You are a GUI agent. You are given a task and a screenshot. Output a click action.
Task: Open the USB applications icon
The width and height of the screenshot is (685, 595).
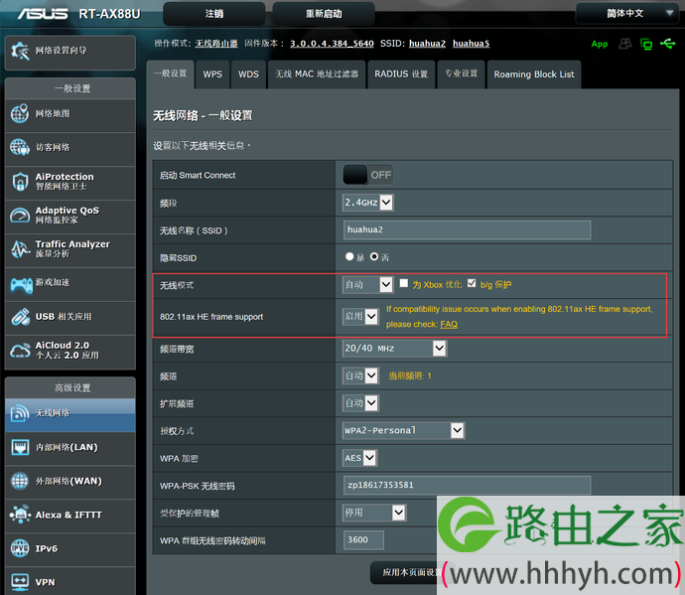[x=20, y=317]
